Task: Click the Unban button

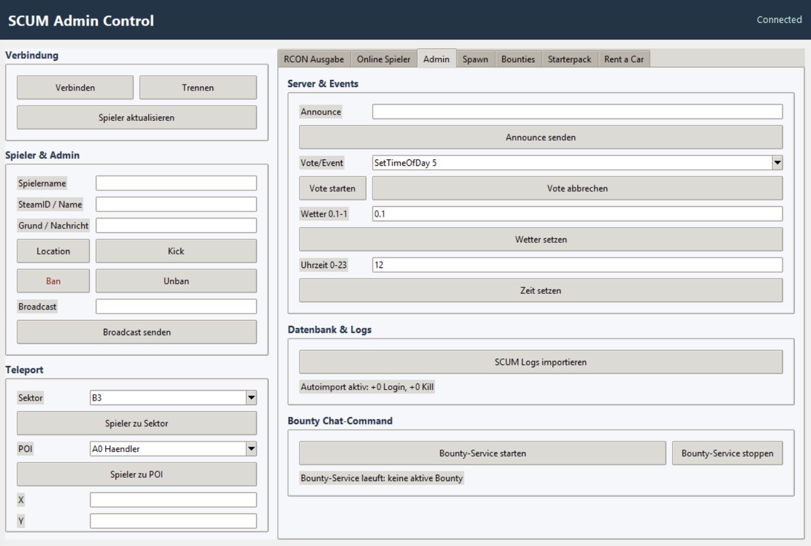Action: pos(176,281)
